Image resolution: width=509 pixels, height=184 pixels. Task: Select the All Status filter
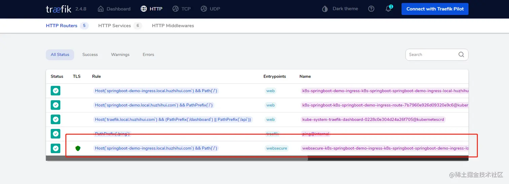(x=60, y=55)
